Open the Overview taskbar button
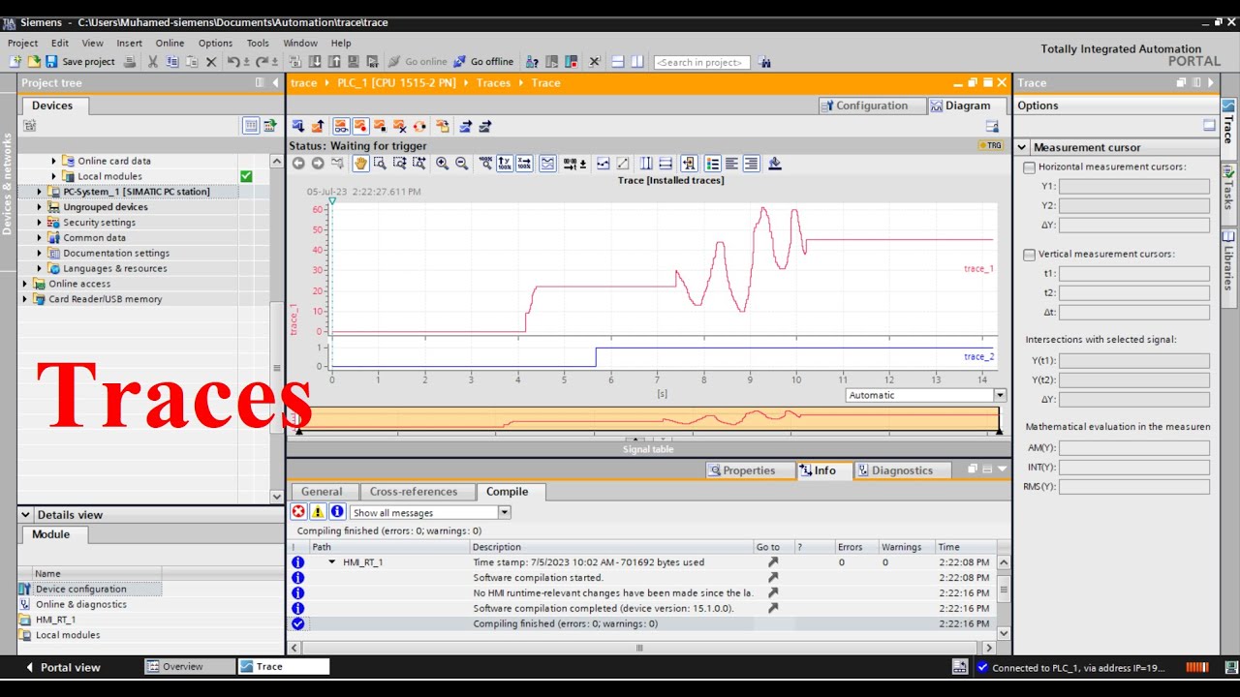The height and width of the screenshot is (697, 1240). [x=190, y=667]
